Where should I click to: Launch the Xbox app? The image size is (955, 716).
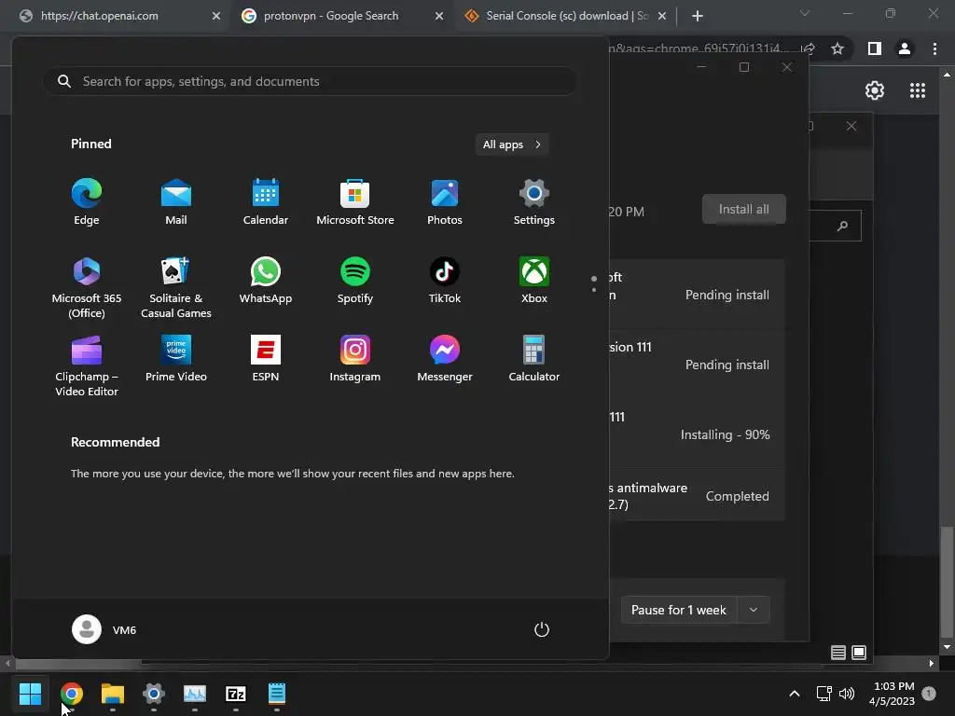[534, 282]
